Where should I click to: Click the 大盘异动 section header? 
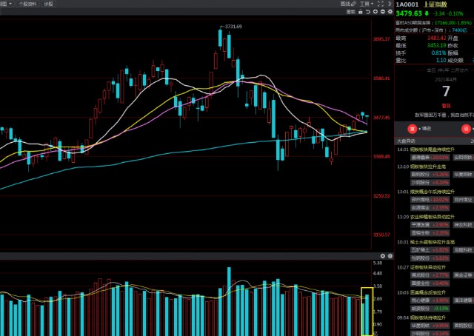[x=406, y=140]
